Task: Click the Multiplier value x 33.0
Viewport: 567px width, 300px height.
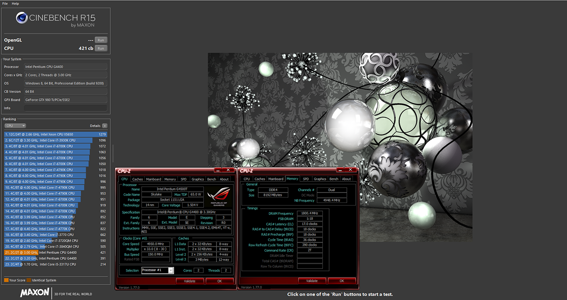Action: click(x=155, y=249)
